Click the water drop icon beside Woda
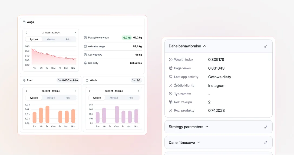294x155 pixels. click(x=87, y=80)
